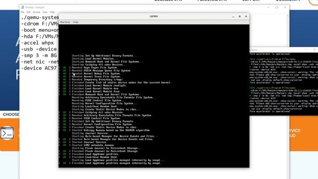Click the '-device AC97' line in Notepad
The height and width of the screenshot is (179, 318).
tap(39, 68)
